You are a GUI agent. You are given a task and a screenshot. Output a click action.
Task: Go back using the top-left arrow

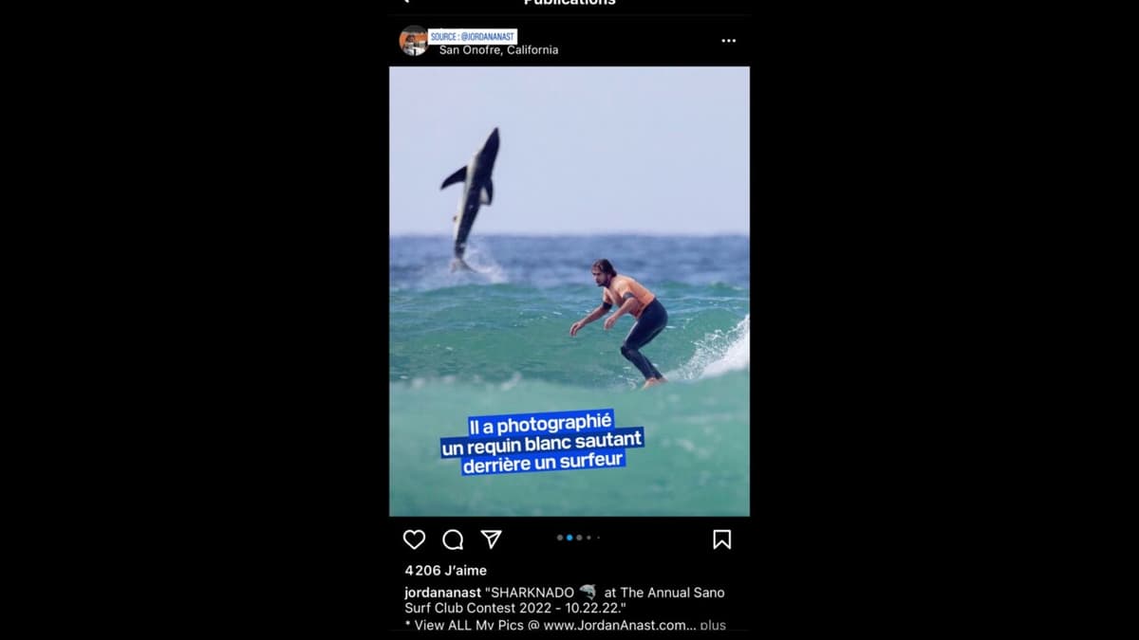(x=406, y=2)
